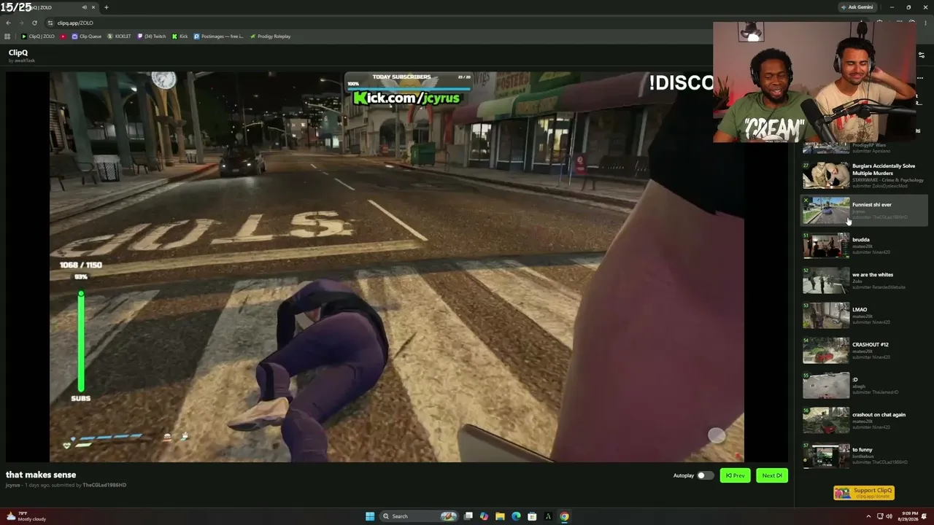Open Task View from the taskbar

click(468, 516)
